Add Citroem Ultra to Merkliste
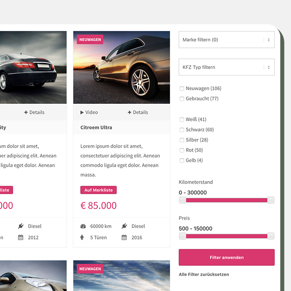 coord(99,190)
